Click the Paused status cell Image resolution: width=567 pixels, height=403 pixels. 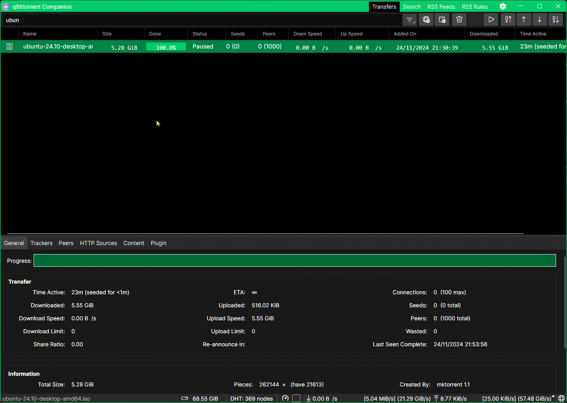point(203,46)
